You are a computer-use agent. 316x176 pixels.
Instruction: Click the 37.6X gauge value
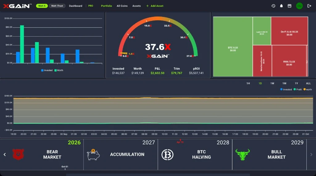[x=158, y=47]
